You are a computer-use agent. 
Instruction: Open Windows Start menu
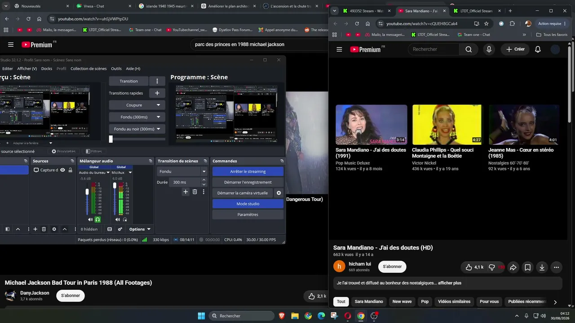[x=201, y=316]
